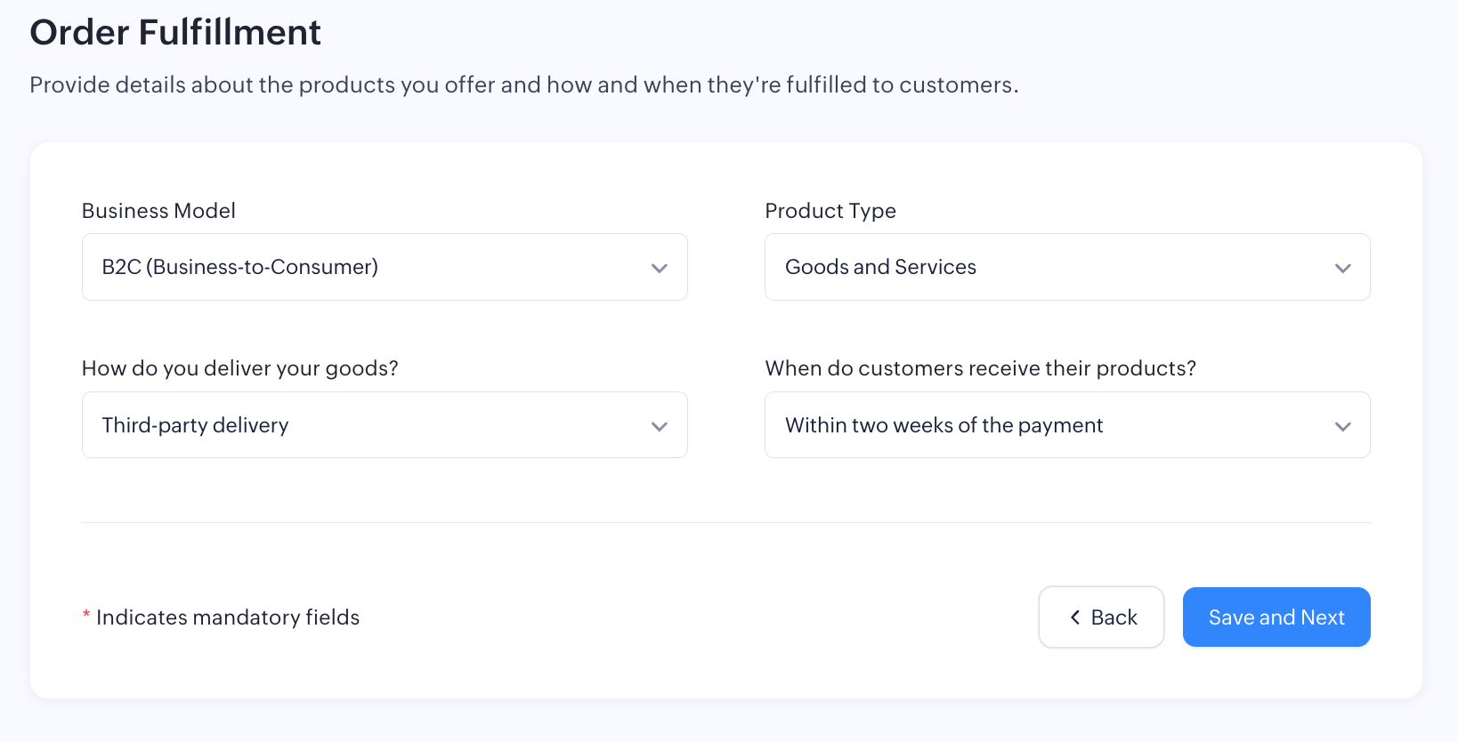
Task: Click the Back button
Action: pyautogui.click(x=1101, y=617)
